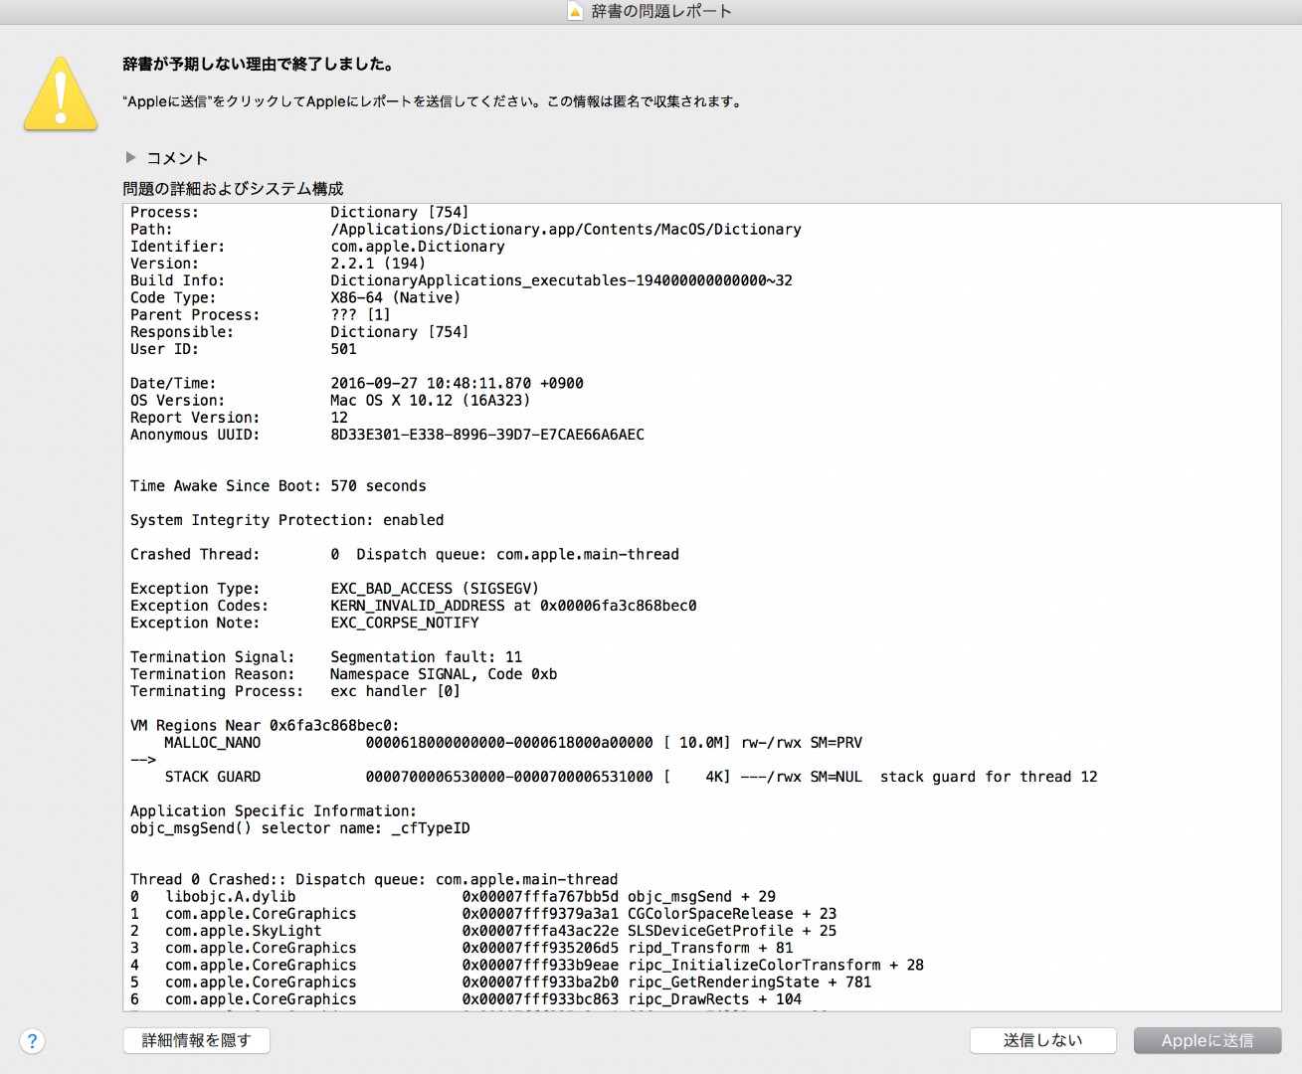The width and height of the screenshot is (1302, 1074).
Task: Click the text 'Namespace SIGNAL, Code 0xb'
Action: pyautogui.click(x=444, y=674)
